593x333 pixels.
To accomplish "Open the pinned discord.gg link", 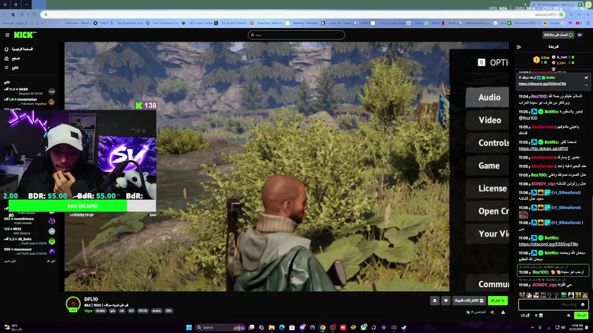I will click(542, 84).
